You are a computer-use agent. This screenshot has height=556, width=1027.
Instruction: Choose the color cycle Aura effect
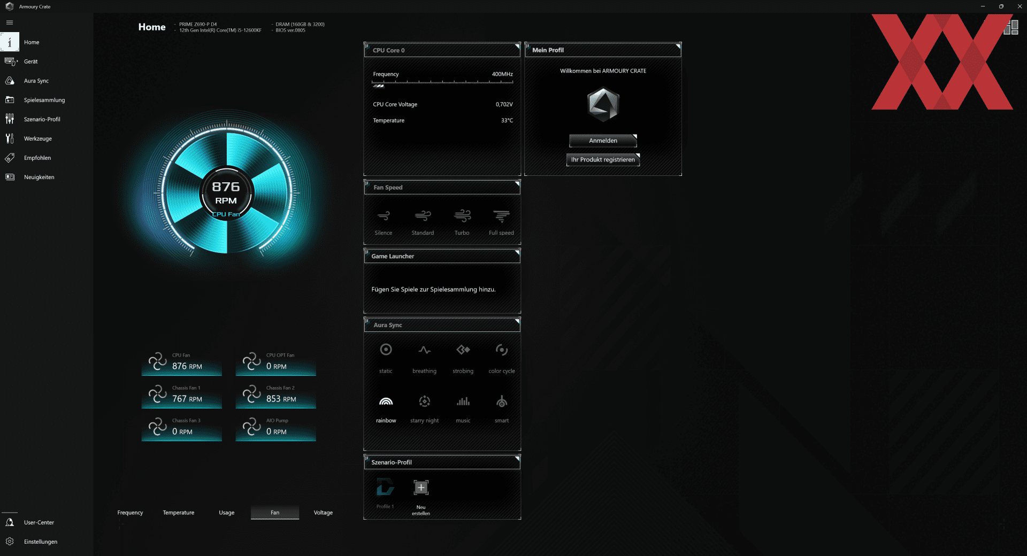(x=502, y=358)
